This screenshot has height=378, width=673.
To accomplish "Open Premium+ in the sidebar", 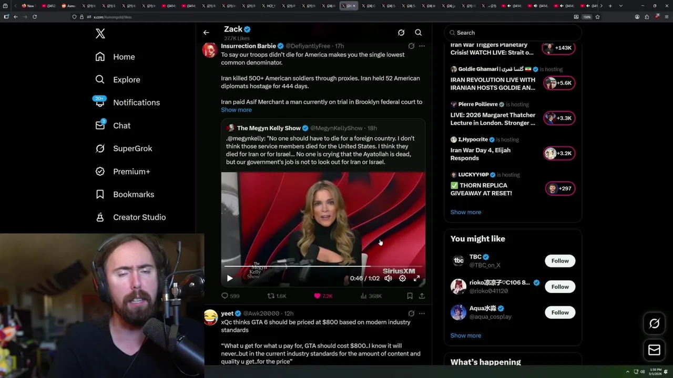I will [123, 172].
